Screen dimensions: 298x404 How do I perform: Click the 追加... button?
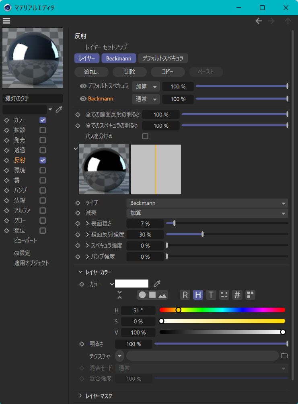coord(91,72)
